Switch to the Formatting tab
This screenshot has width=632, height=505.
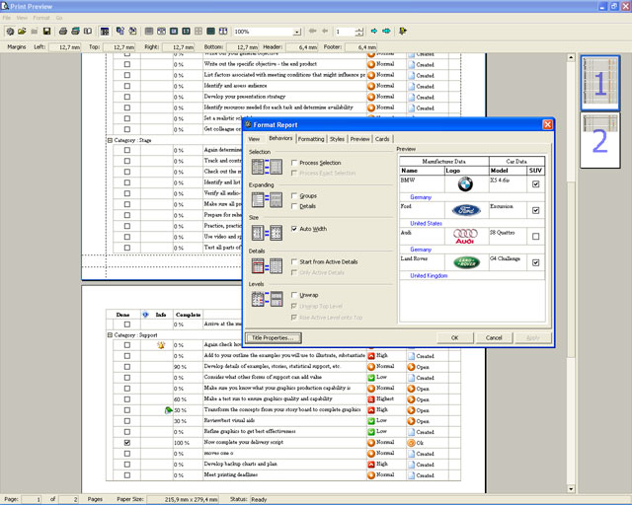(x=311, y=139)
